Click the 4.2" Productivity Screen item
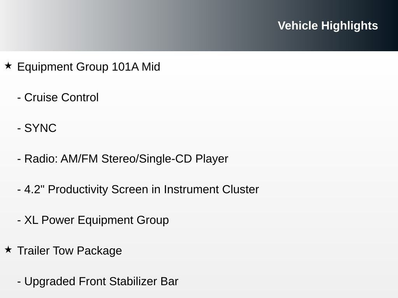 tap(138, 189)
